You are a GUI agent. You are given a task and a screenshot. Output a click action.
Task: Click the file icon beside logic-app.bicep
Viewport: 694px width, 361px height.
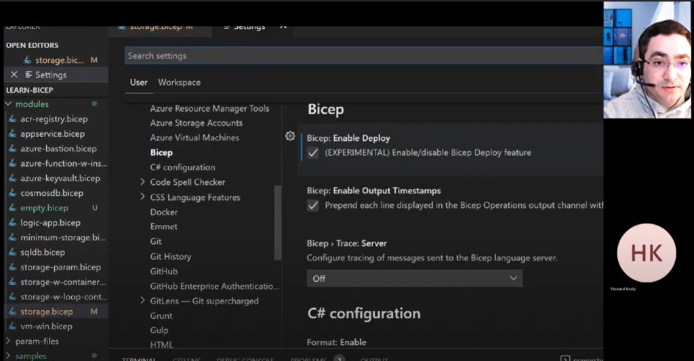pos(13,223)
